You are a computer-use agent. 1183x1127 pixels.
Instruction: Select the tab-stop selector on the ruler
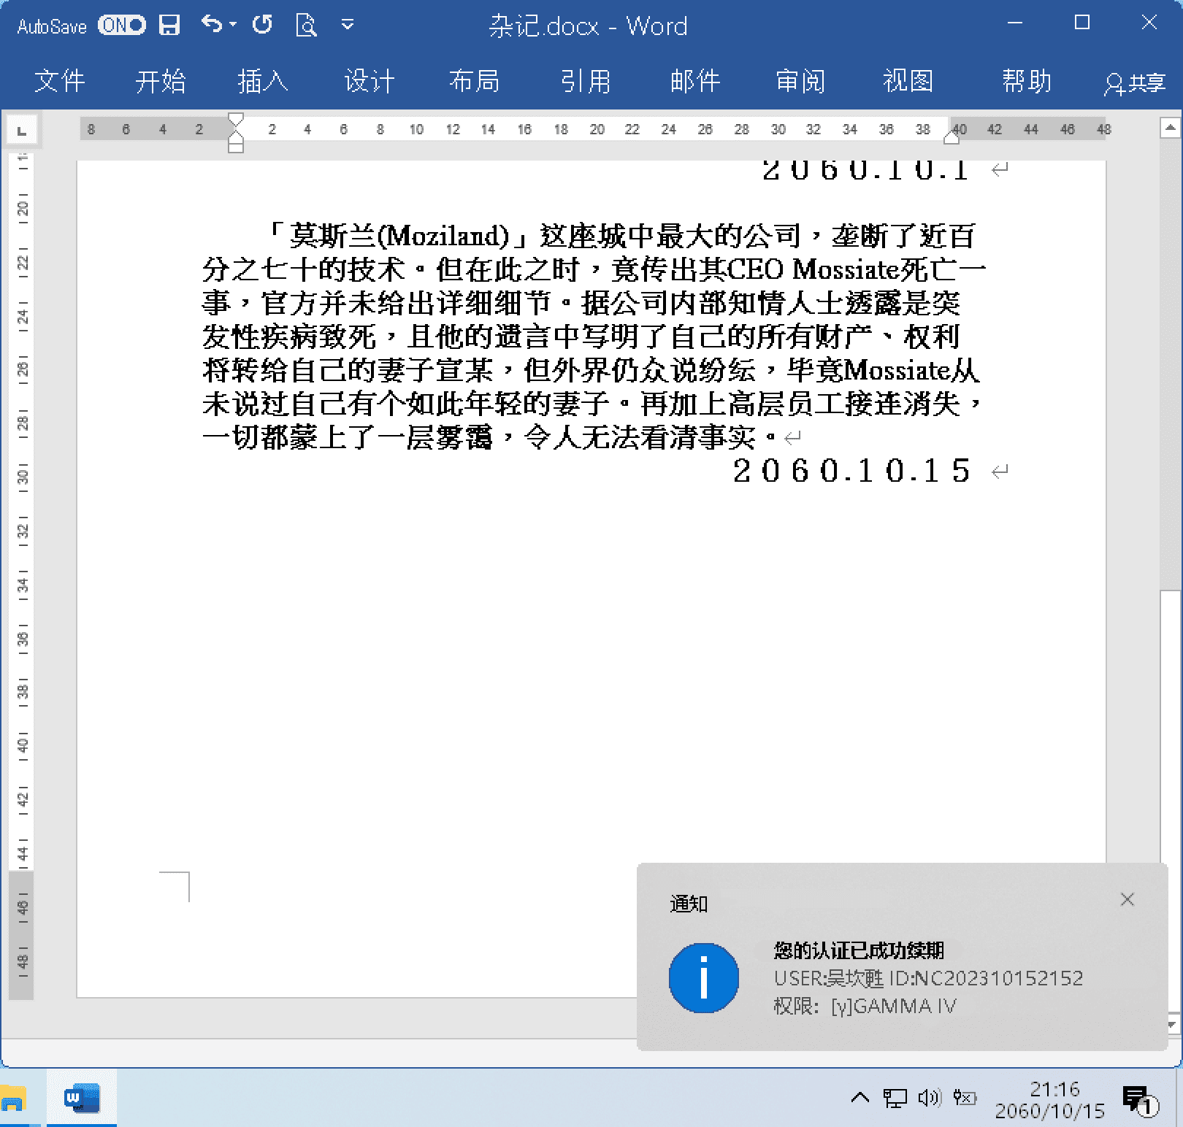pos(22,130)
